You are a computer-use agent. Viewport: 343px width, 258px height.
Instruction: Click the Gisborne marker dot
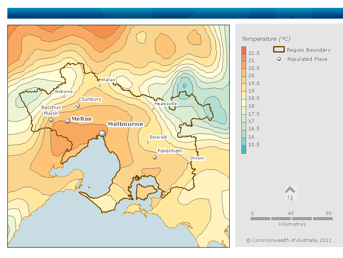(x=64, y=96)
